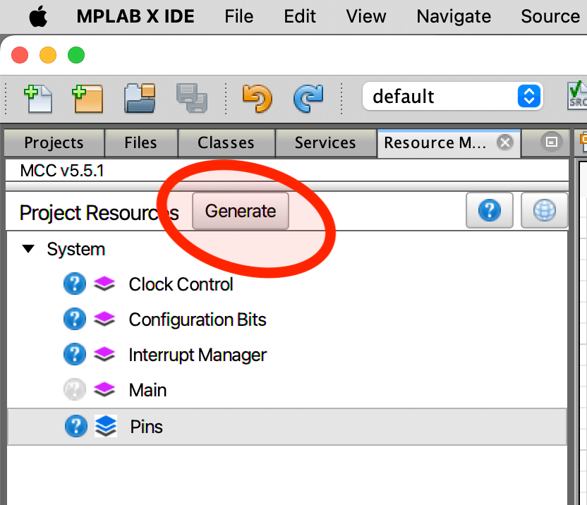The width and height of the screenshot is (587, 505).
Task: Click help icon beside Configuration Bits
Action: pyautogui.click(x=75, y=319)
